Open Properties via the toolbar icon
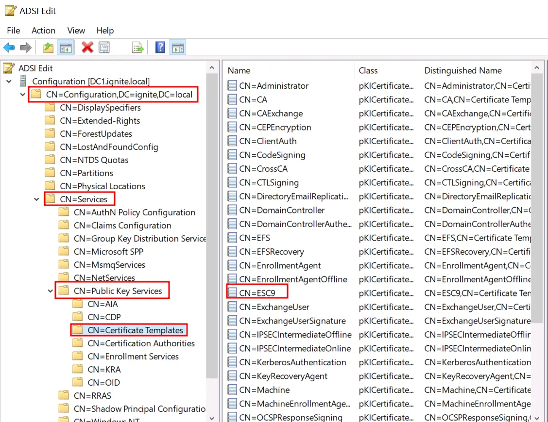The image size is (548, 422). [104, 48]
